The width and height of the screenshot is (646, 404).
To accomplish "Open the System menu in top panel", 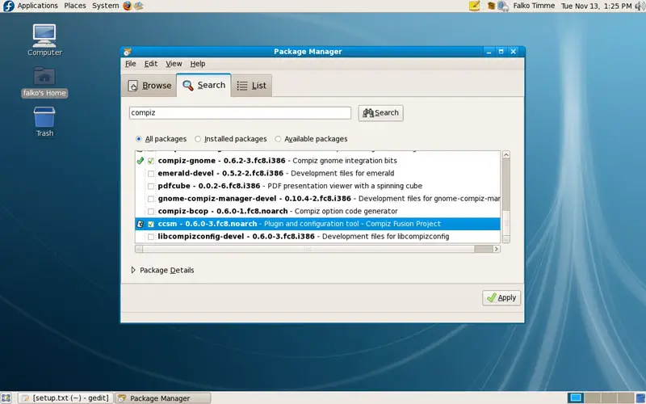I will pyautogui.click(x=106, y=6).
